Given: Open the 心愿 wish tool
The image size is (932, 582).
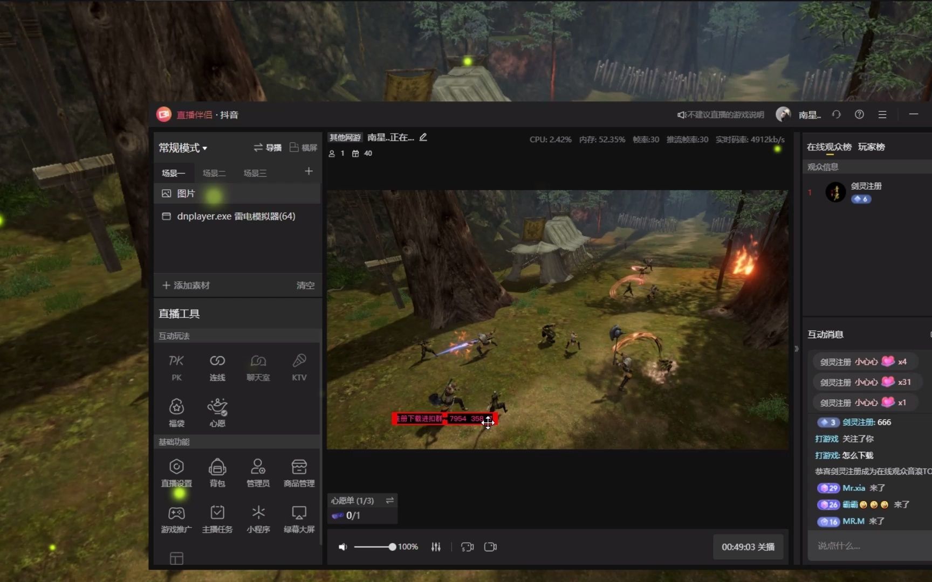Looking at the screenshot, I should click(x=217, y=412).
